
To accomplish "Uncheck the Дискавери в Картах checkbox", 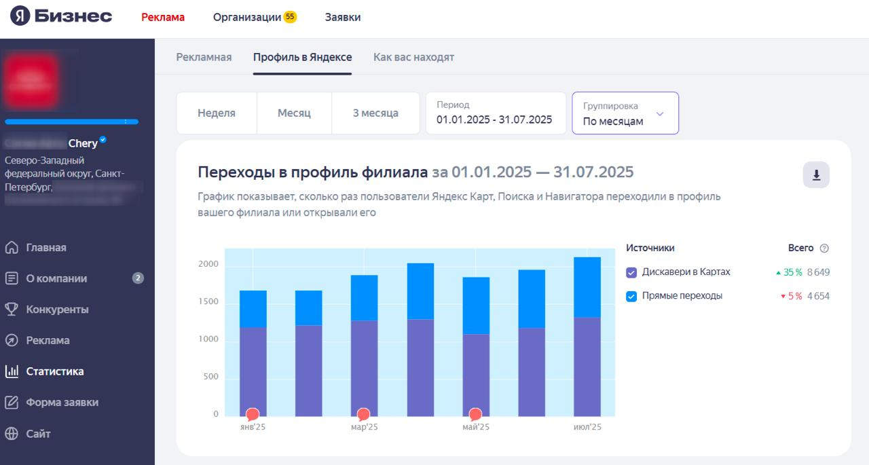I will 631,272.
